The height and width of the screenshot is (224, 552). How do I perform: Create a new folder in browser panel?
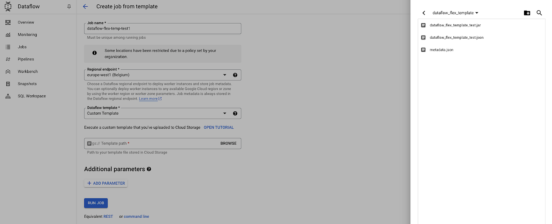pos(527,13)
